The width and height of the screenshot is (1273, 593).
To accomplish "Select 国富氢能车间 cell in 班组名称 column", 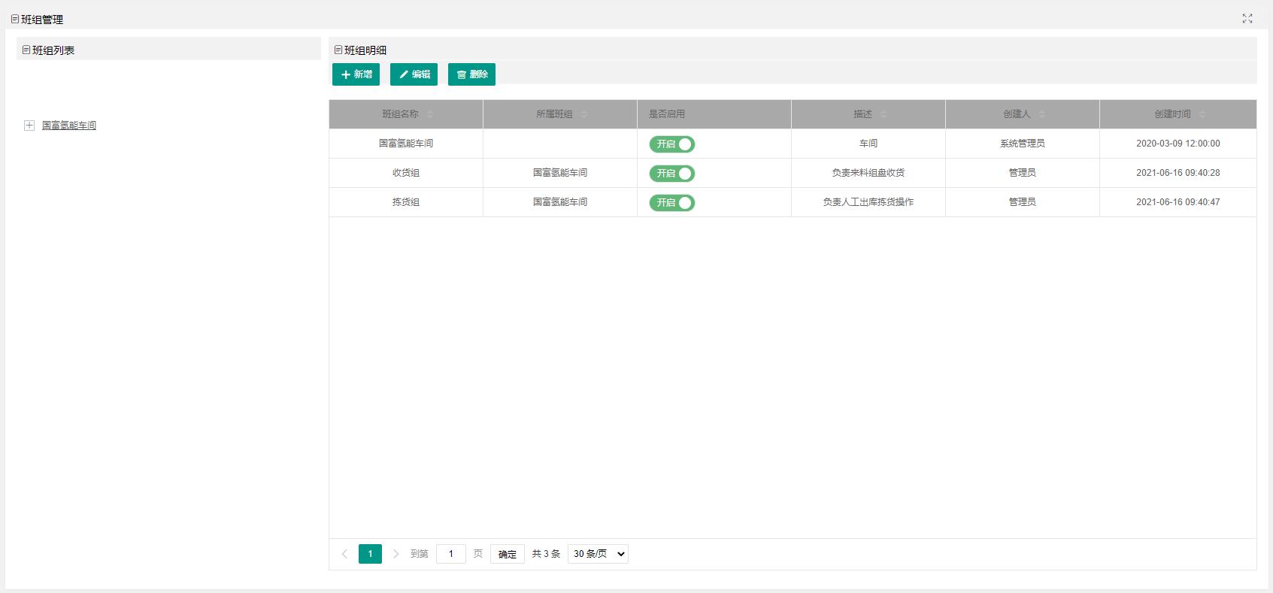I will click(x=406, y=144).
